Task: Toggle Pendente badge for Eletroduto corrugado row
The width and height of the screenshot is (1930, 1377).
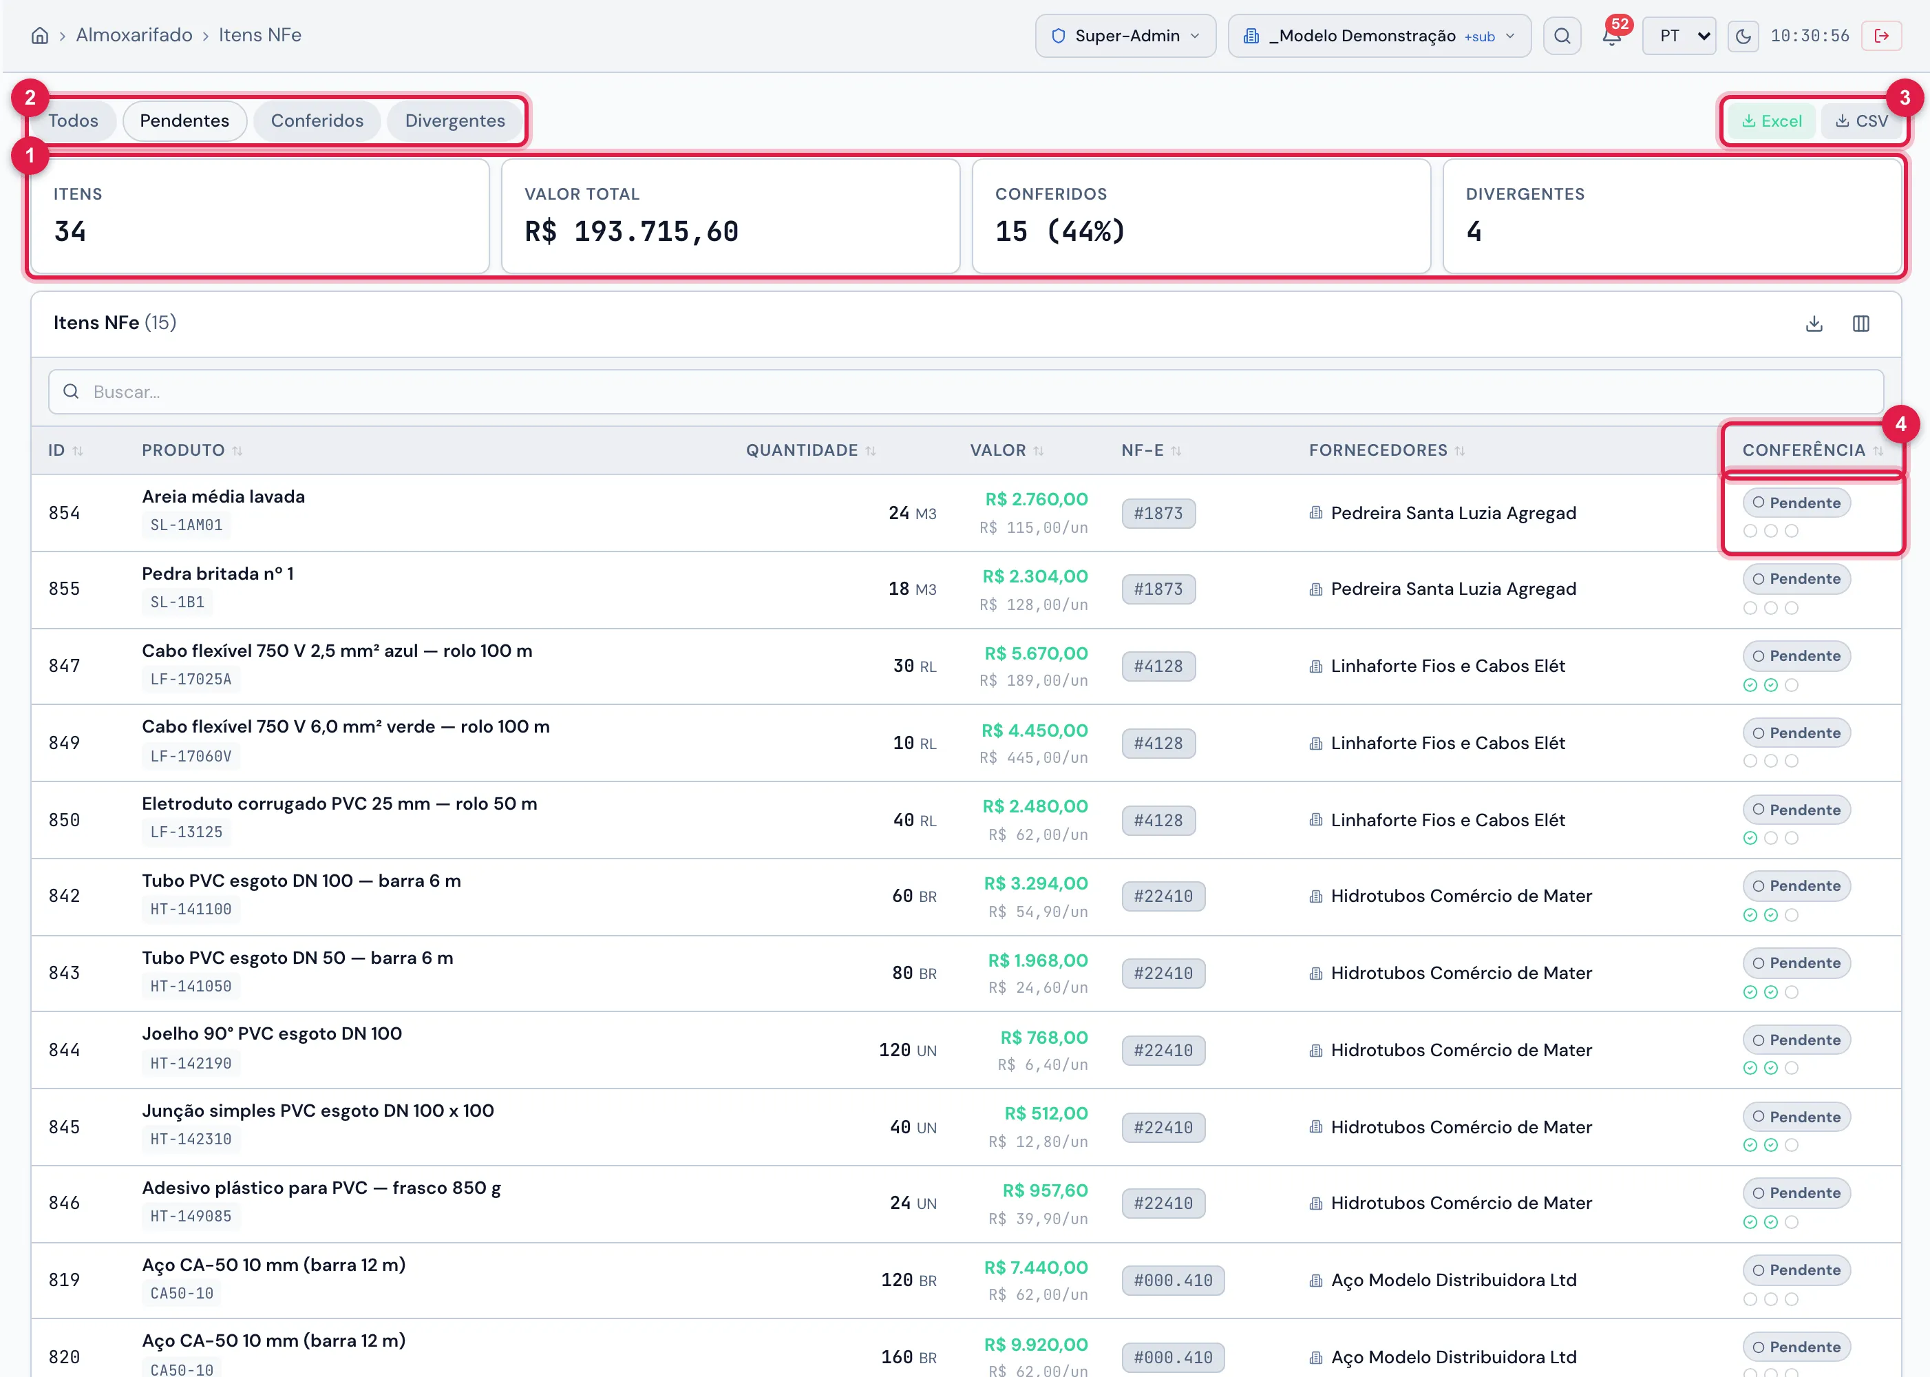Action: point(1796,810)
